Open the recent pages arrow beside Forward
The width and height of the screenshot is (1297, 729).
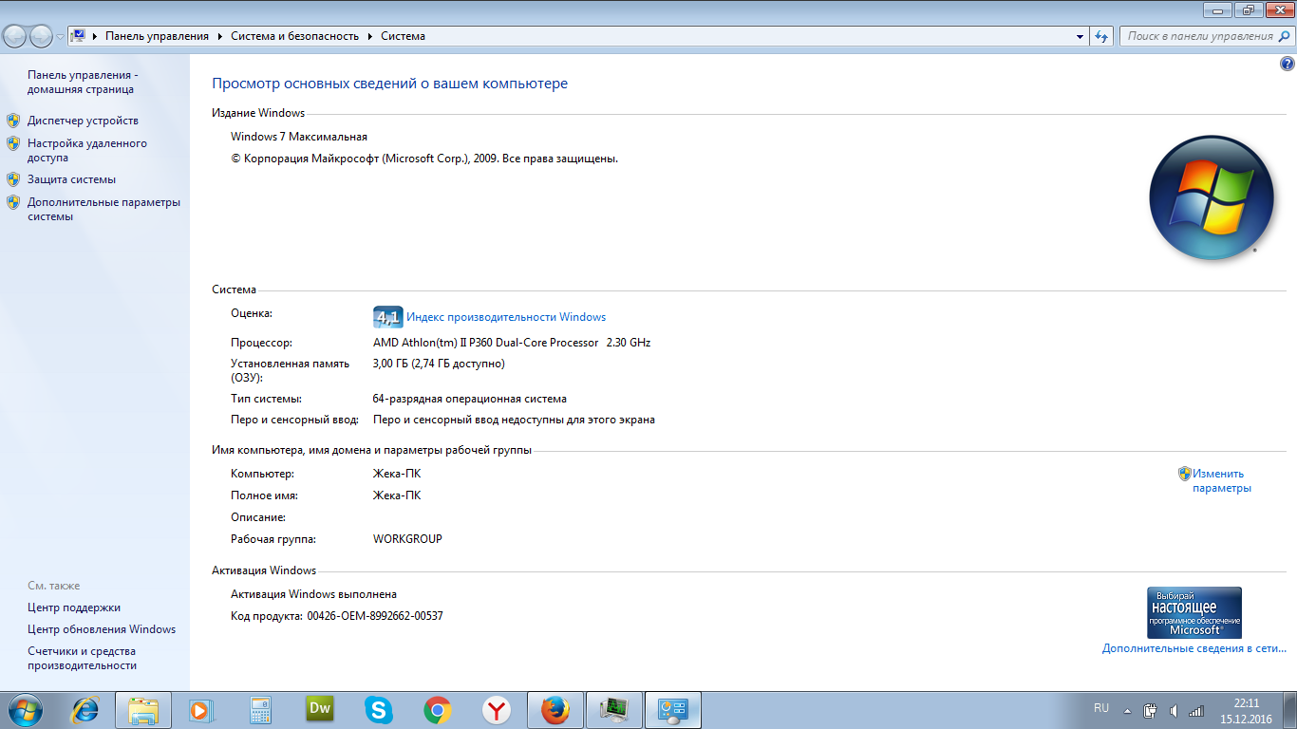60,36
